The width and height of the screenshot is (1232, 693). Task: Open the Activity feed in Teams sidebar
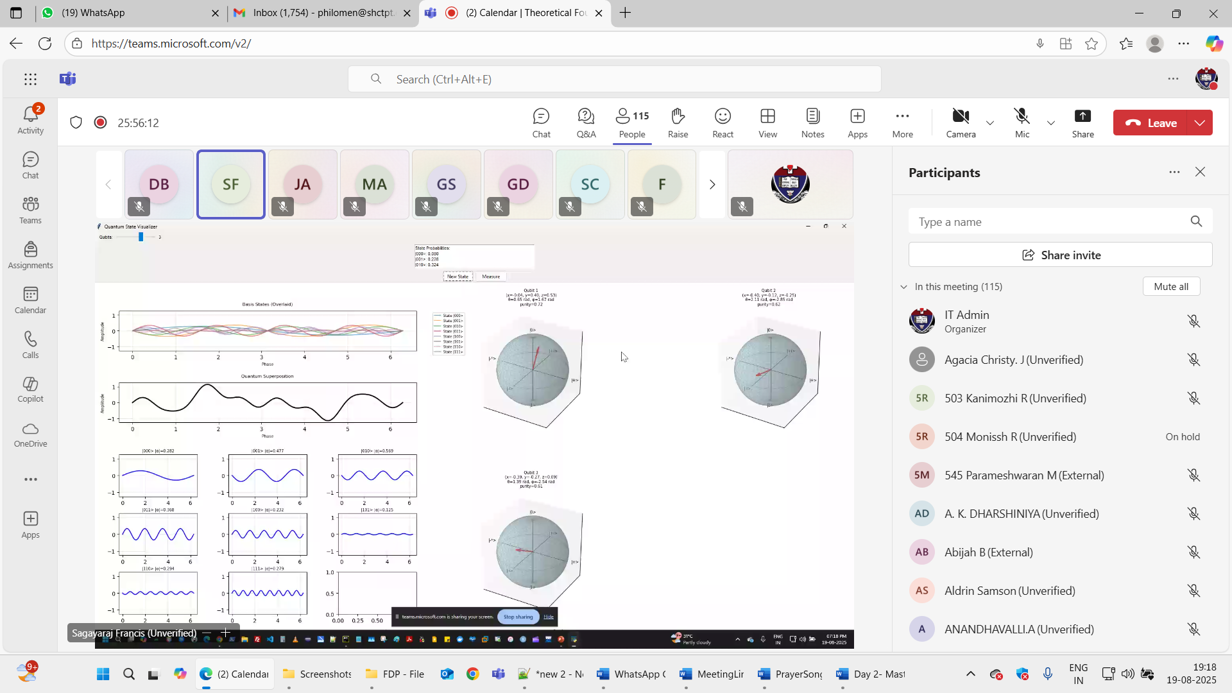pos(30,119)
